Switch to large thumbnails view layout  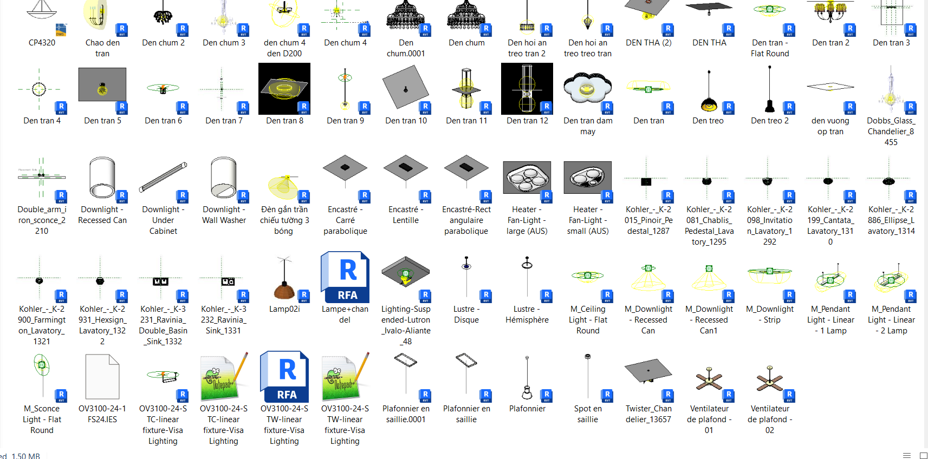tap(923, 455)
